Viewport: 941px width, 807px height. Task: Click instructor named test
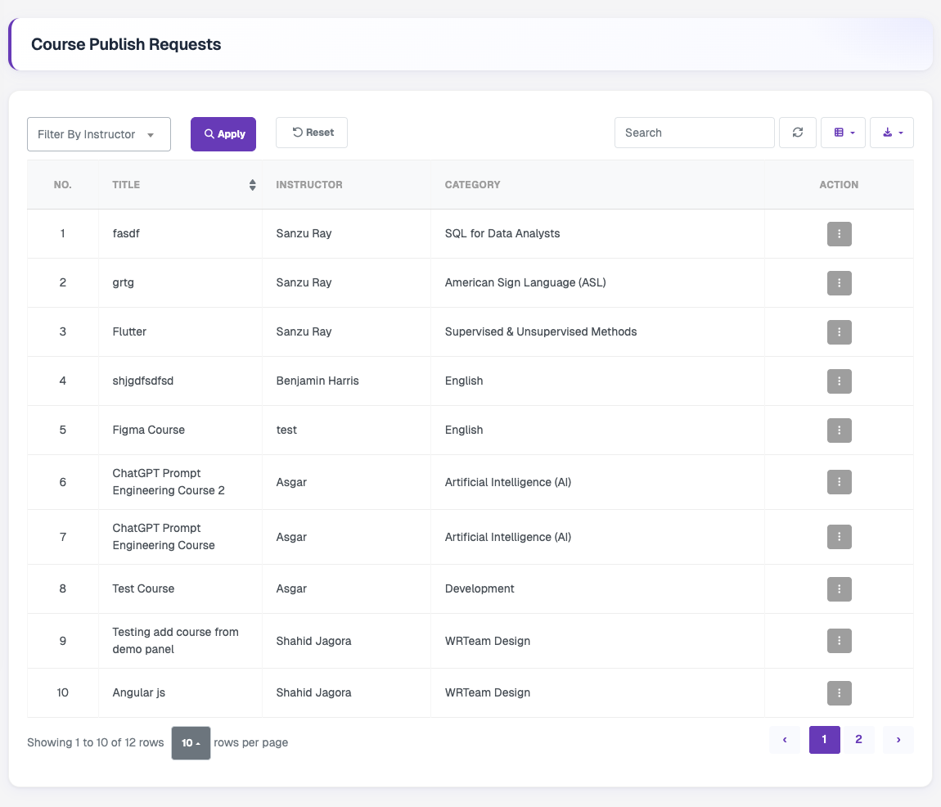click(x=286, y=430)
